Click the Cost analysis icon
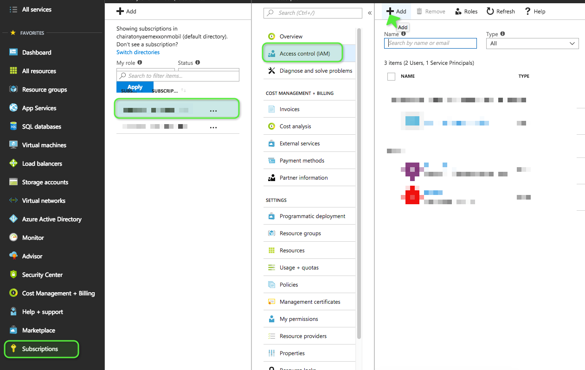This screenshot has height=370, width=585. [271, 126]
